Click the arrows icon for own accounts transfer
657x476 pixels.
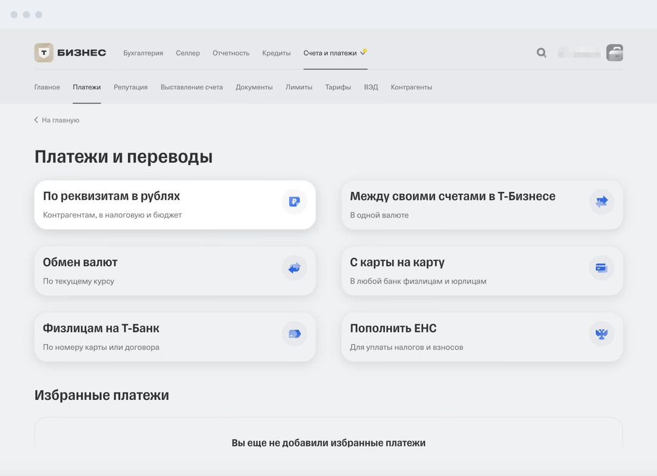[x=601, y=202]
